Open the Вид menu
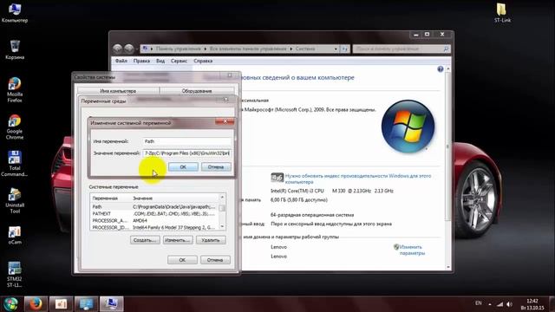This screenshot has width=555, height=312. pos(160,61)
